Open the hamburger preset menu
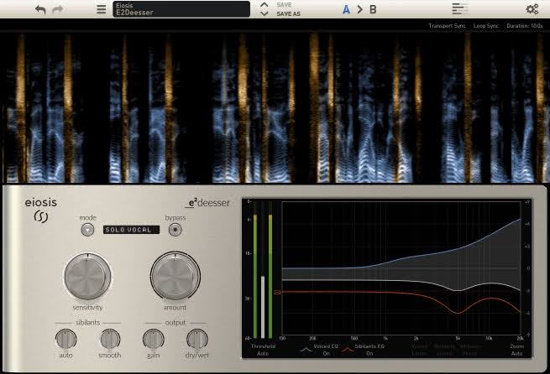The image size is (550, 374). pyautogui.click(x=102, y=9)
